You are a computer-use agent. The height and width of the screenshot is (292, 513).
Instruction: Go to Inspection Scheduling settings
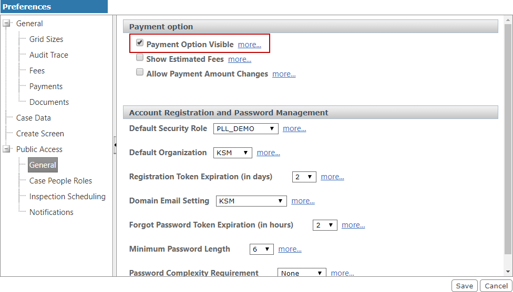67,197
